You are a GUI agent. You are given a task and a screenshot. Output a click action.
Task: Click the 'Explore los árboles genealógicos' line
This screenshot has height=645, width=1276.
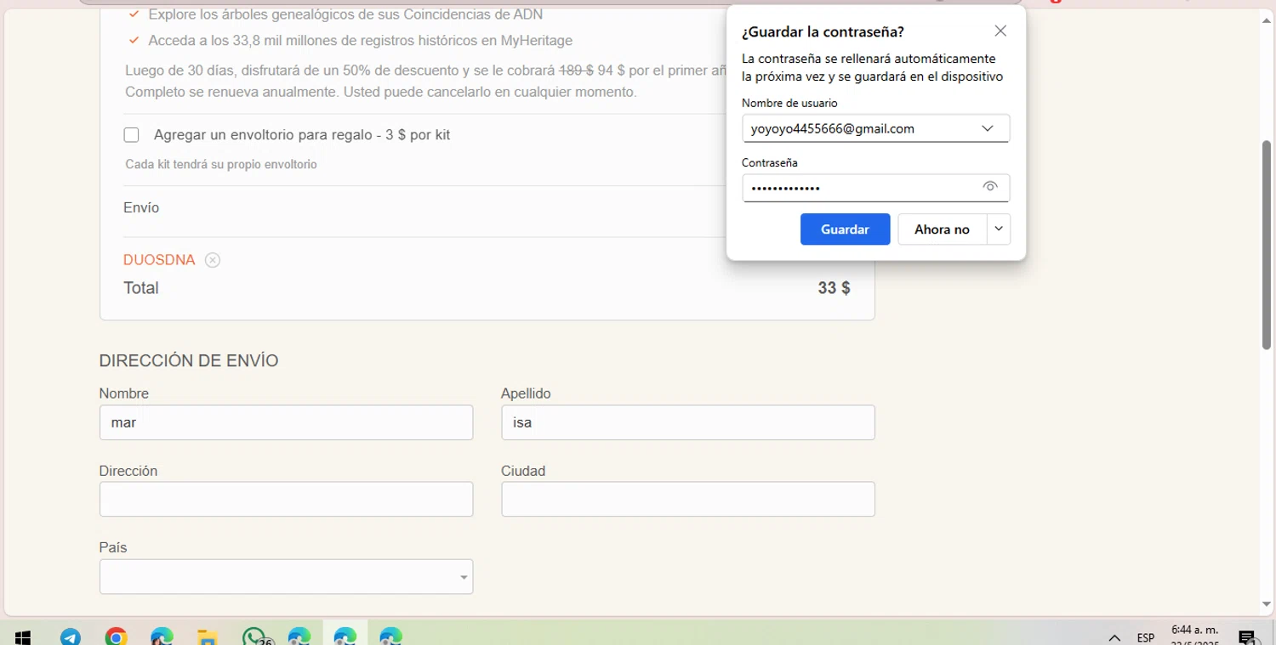click(x=345, y=14)
